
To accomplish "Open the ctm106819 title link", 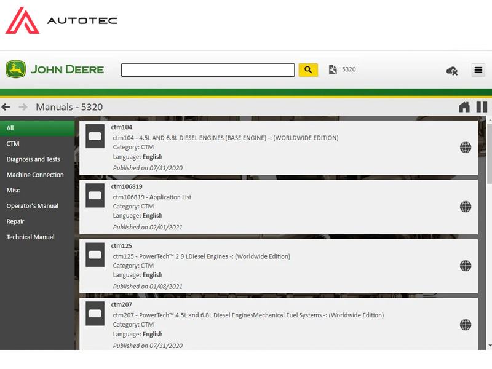I will (127, 186).
